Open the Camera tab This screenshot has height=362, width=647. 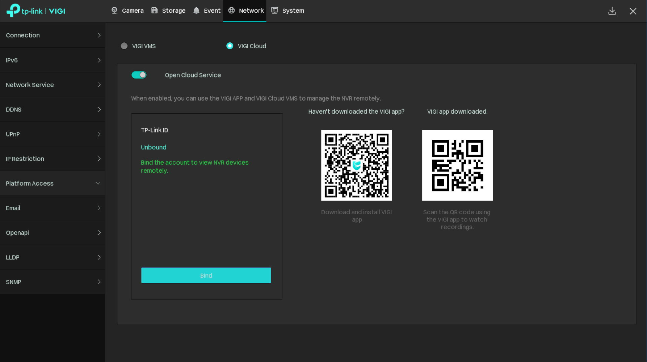pyautogui.click(x=127, y=11)
